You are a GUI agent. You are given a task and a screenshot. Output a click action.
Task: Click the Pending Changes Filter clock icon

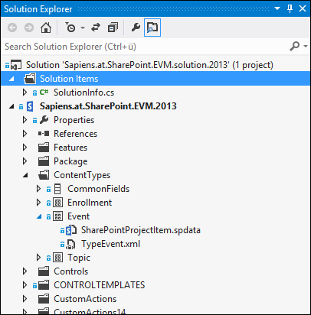pos(70,28)
